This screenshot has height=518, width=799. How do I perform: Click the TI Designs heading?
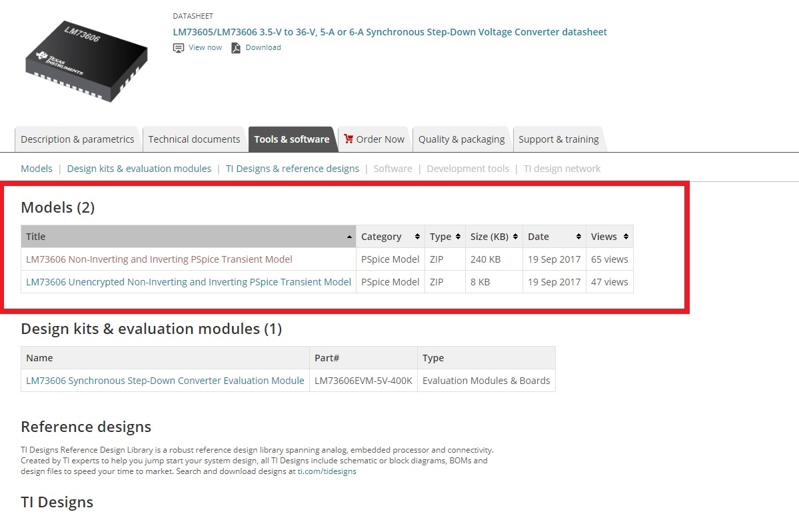[x=57, y=502]
